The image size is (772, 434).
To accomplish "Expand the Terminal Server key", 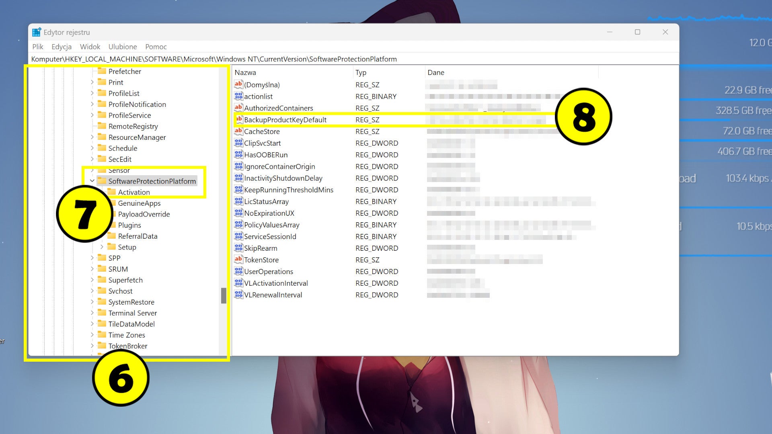I will [92, 313].
